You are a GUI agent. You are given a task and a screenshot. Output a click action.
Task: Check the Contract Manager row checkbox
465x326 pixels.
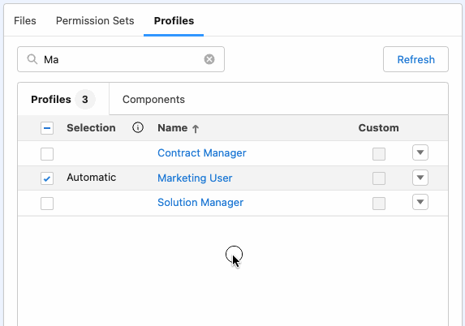pos(47,154)
